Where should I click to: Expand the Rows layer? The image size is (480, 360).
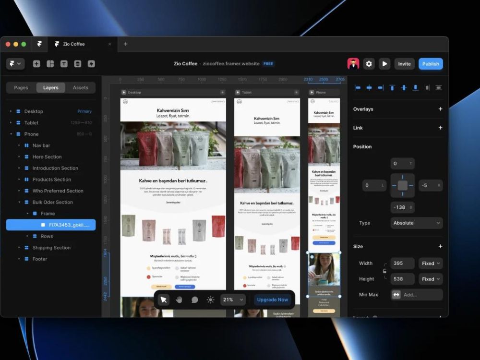27,236
